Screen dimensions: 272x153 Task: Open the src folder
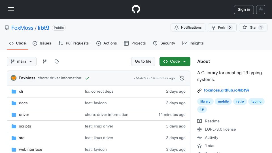pos(22,138)
